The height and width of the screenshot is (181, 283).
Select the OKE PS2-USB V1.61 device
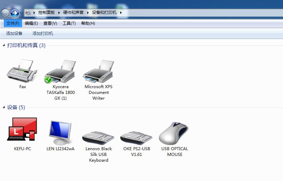point(137,136)
